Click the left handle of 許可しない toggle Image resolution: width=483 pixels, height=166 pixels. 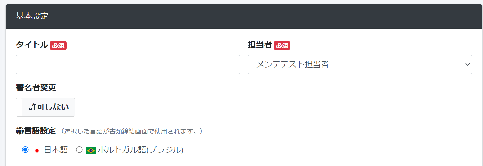click(x=19, y=107)
